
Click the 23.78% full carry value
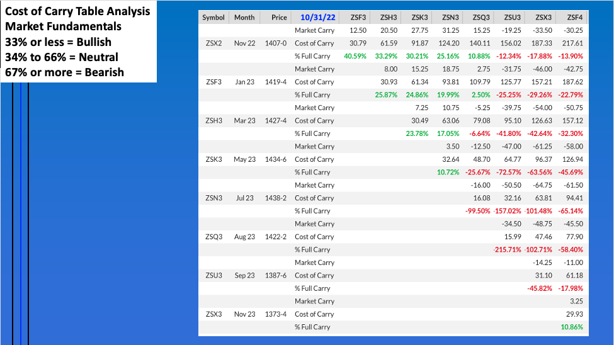click(417, 133)
